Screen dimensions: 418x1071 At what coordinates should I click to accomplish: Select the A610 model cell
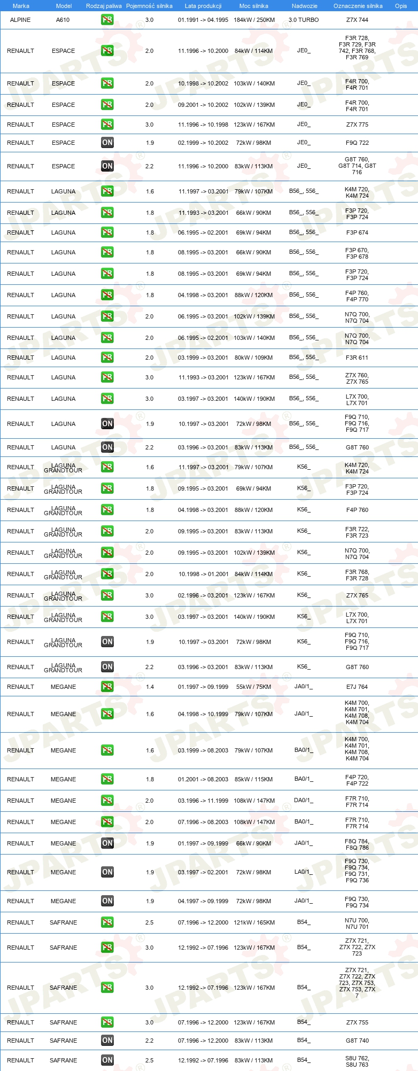click(63, 20)
